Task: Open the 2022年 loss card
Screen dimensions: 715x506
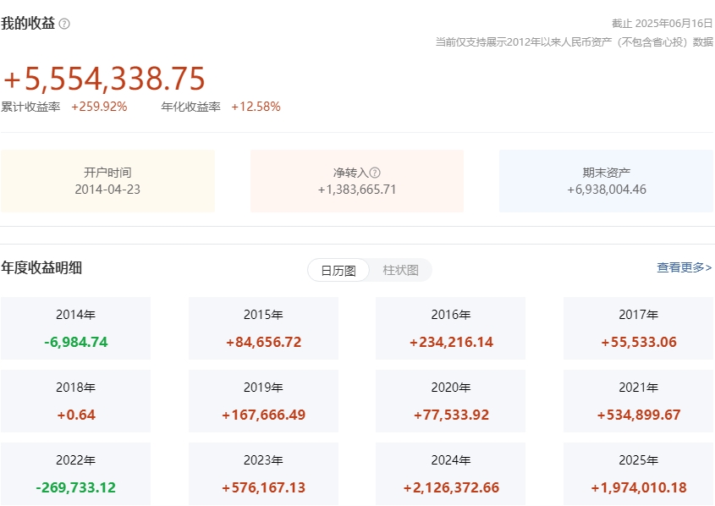Action: pos(75,474)
